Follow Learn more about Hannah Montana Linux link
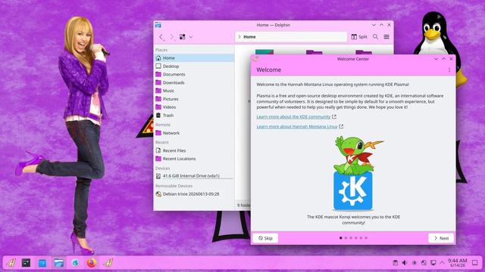 (296, 126)
